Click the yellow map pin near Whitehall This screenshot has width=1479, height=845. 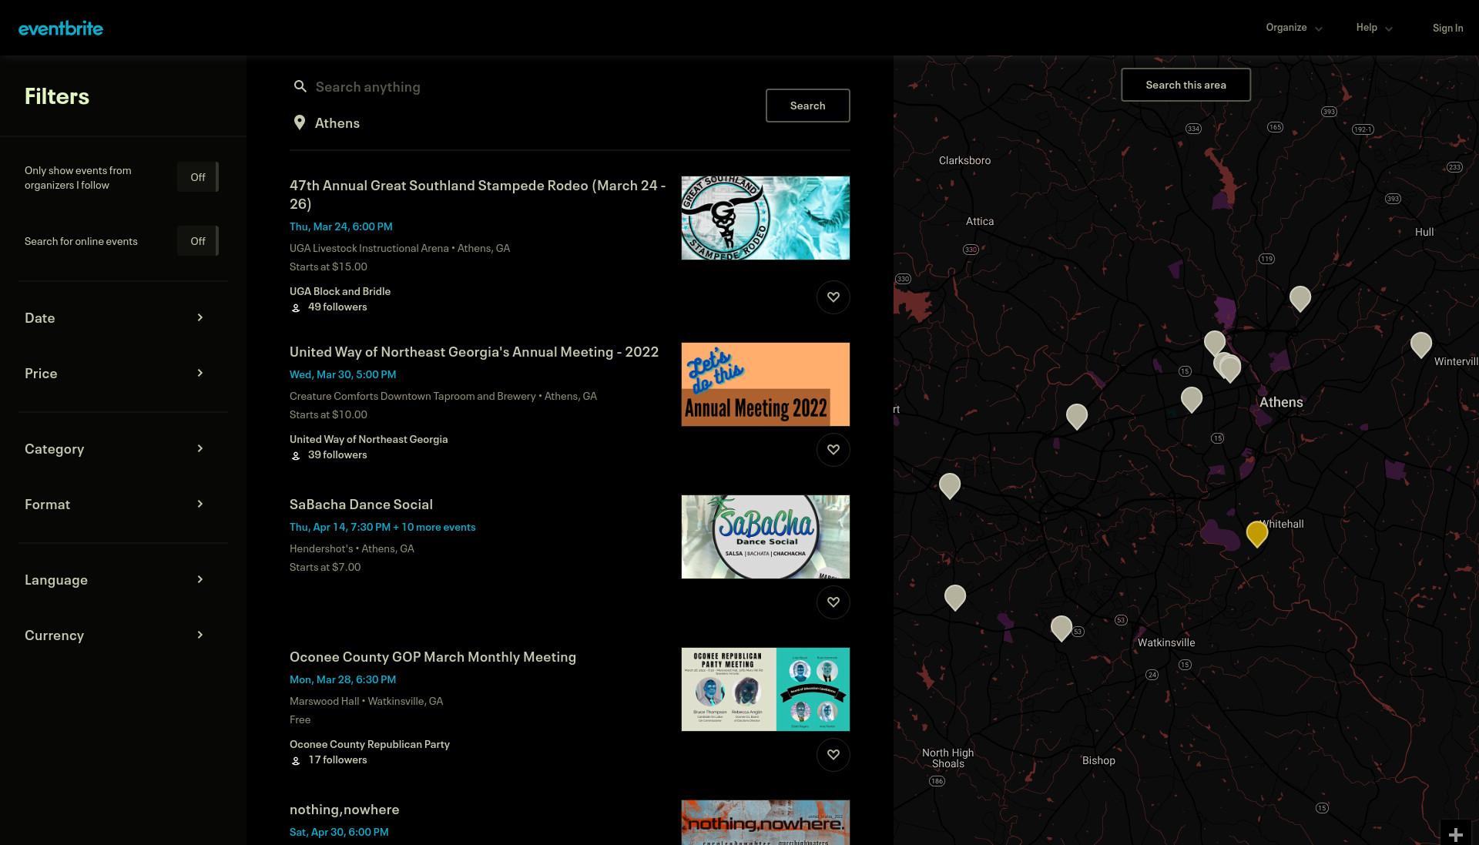click(1257, 533)
